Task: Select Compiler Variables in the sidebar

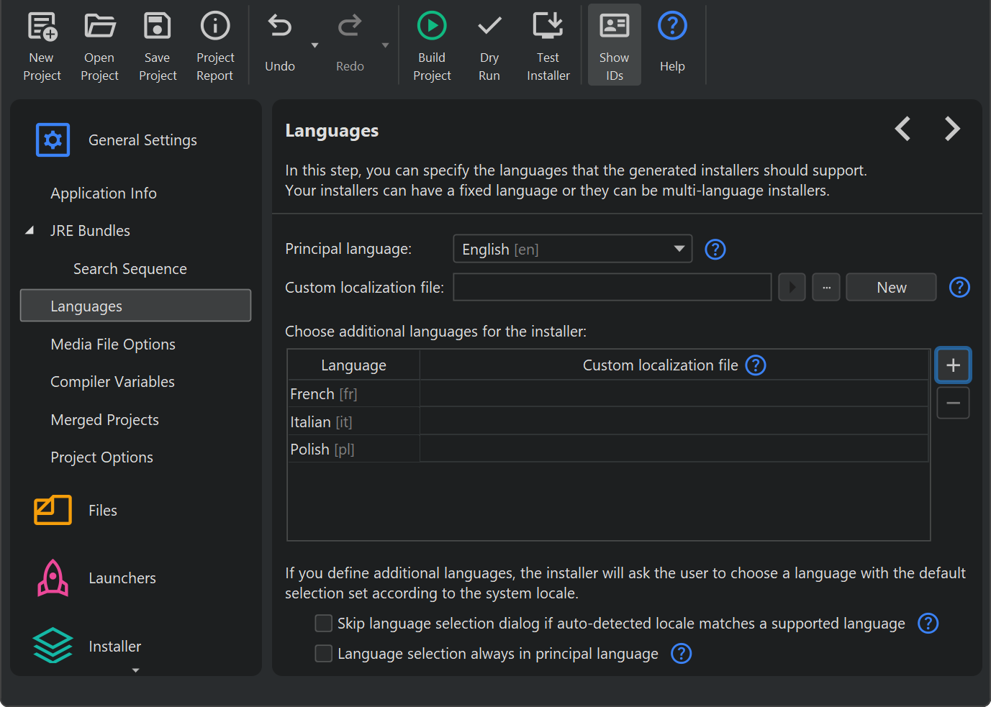Action: tap(112, 382)
